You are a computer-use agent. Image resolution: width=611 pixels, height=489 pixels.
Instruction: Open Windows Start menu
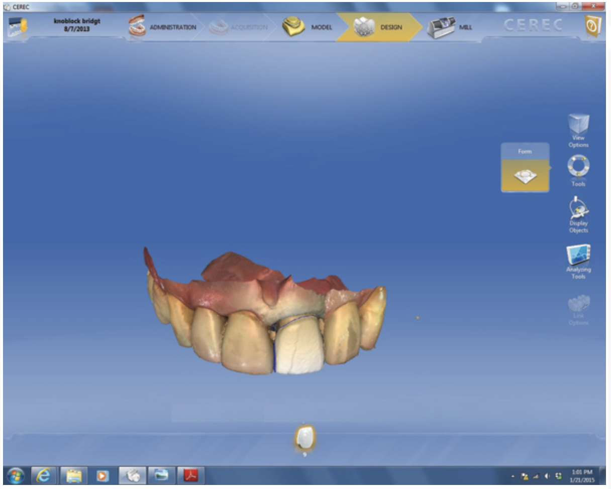tap(16, 475)
